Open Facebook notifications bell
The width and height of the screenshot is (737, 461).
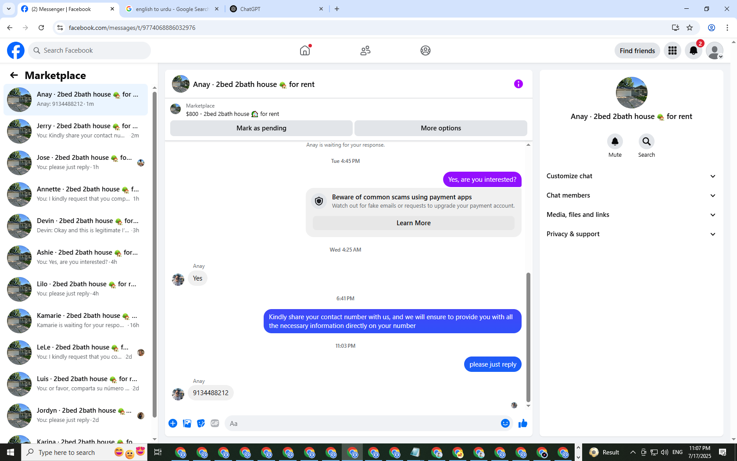[694, 50]
